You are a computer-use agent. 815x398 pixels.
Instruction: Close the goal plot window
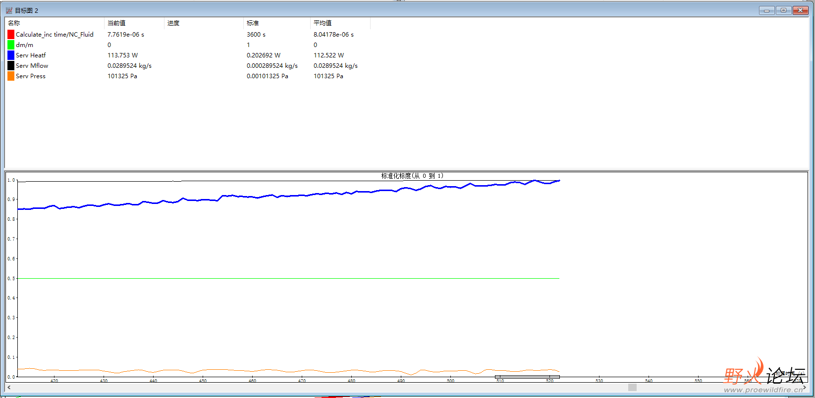pos(801,10)
